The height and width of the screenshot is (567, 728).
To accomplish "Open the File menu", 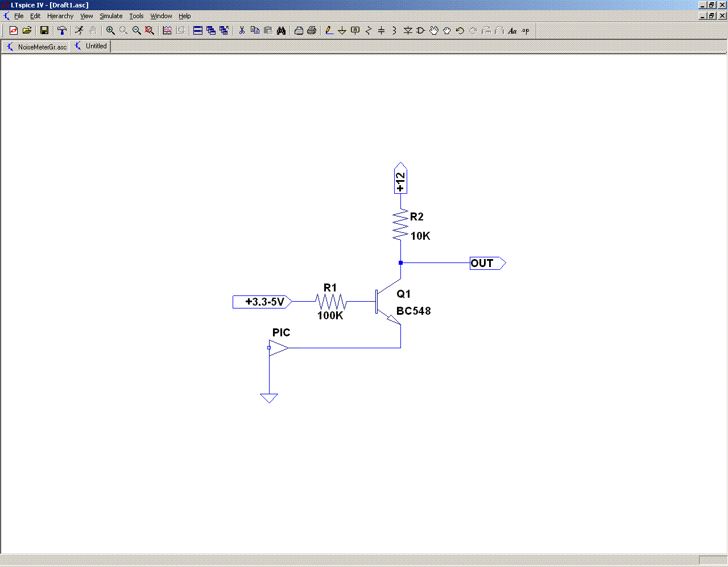I will 19,16.
